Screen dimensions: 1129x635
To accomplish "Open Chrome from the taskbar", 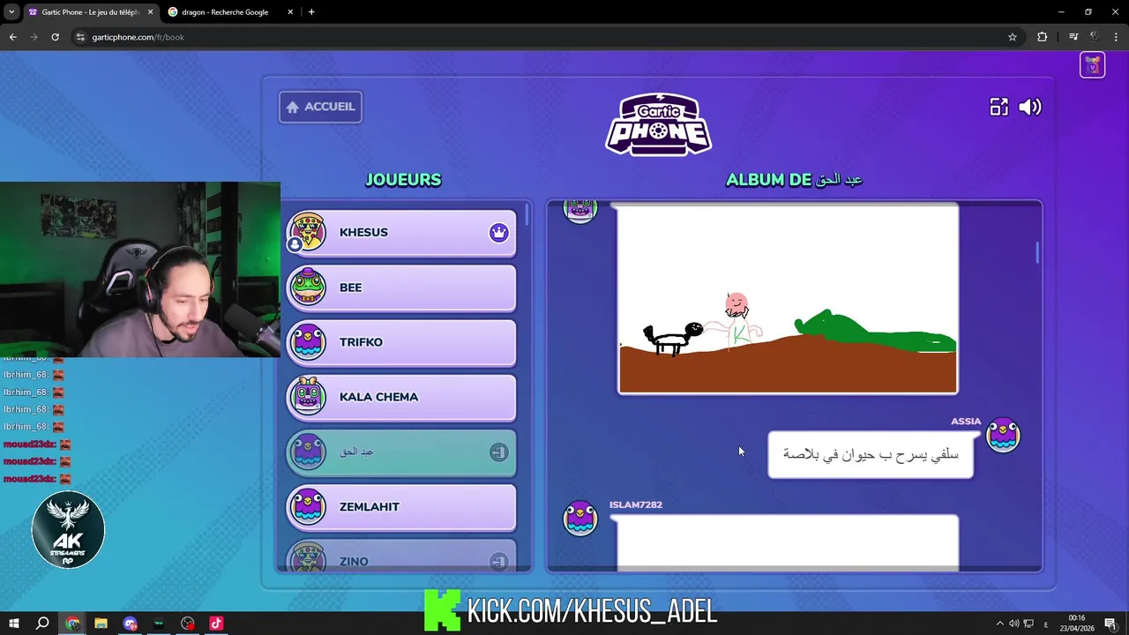I will click(72, 624).
